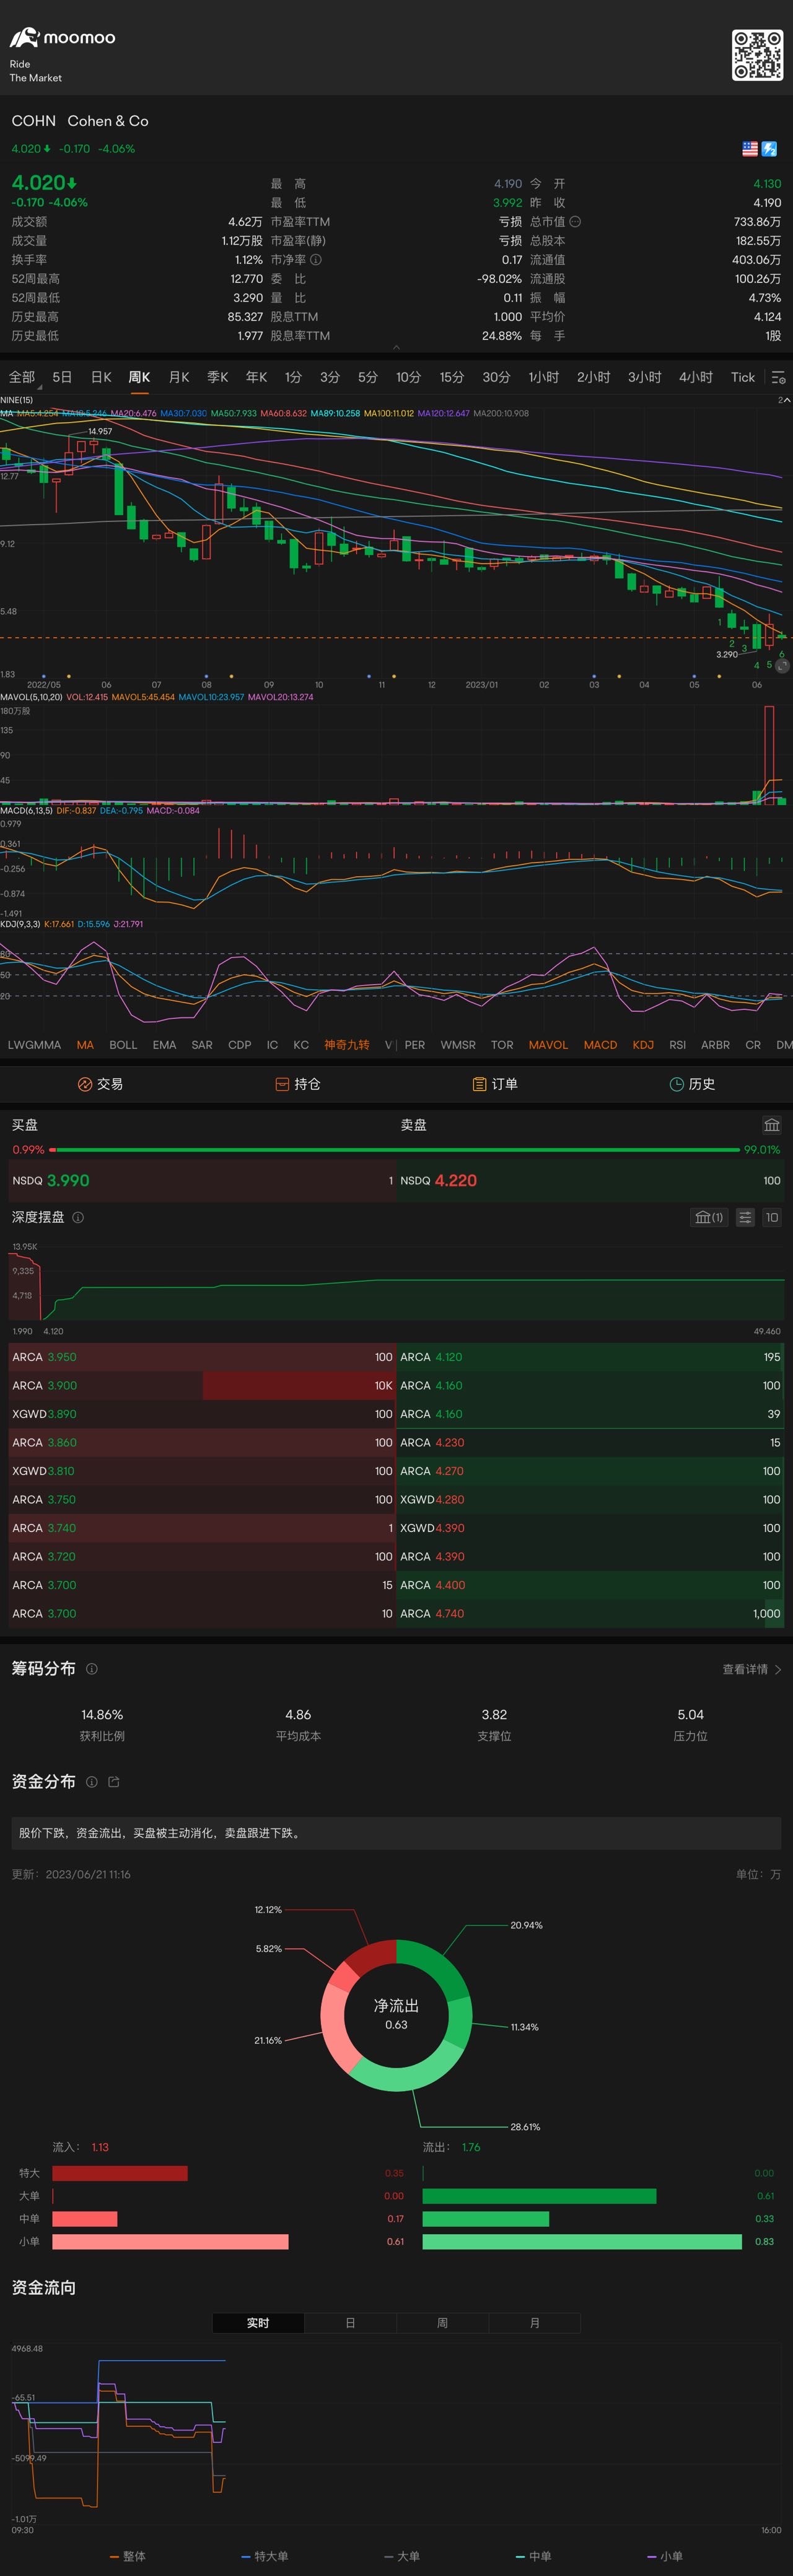The image size is (793, 2576).
Task: Choose the 1分 interval
Action: pyautogui.click(x=293, y=377)
